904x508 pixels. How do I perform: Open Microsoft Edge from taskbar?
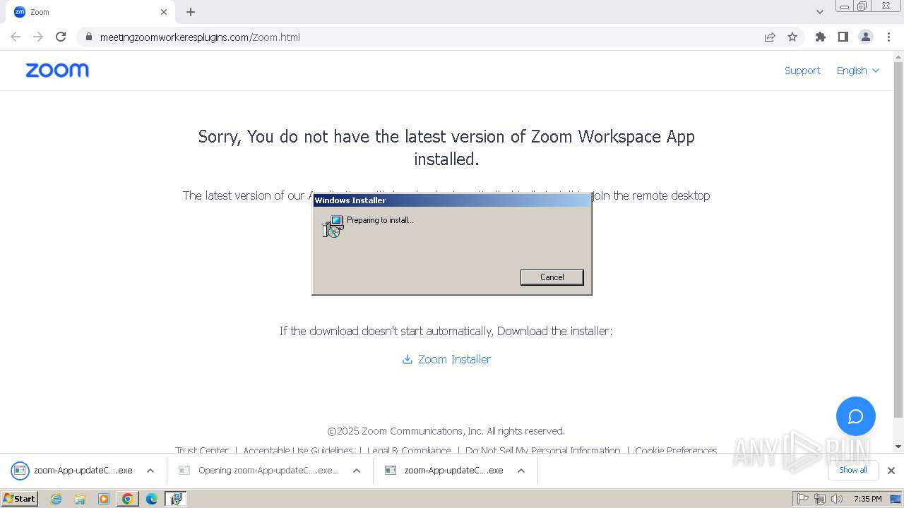pyautogui.click(x=151, y=499)
